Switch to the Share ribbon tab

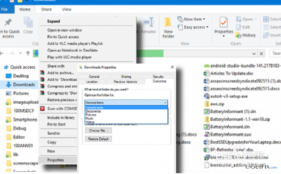tap(46, 9)
